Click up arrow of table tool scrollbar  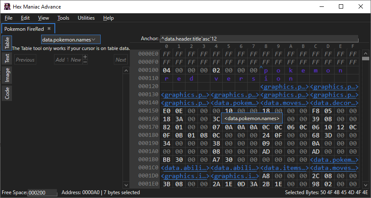(x=126, y=71)
